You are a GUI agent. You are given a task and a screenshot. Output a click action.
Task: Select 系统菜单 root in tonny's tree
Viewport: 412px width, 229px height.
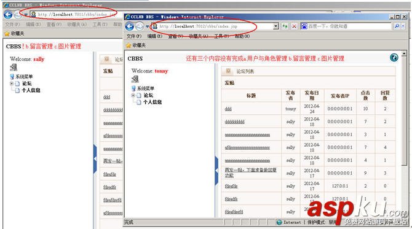[145, 88]
